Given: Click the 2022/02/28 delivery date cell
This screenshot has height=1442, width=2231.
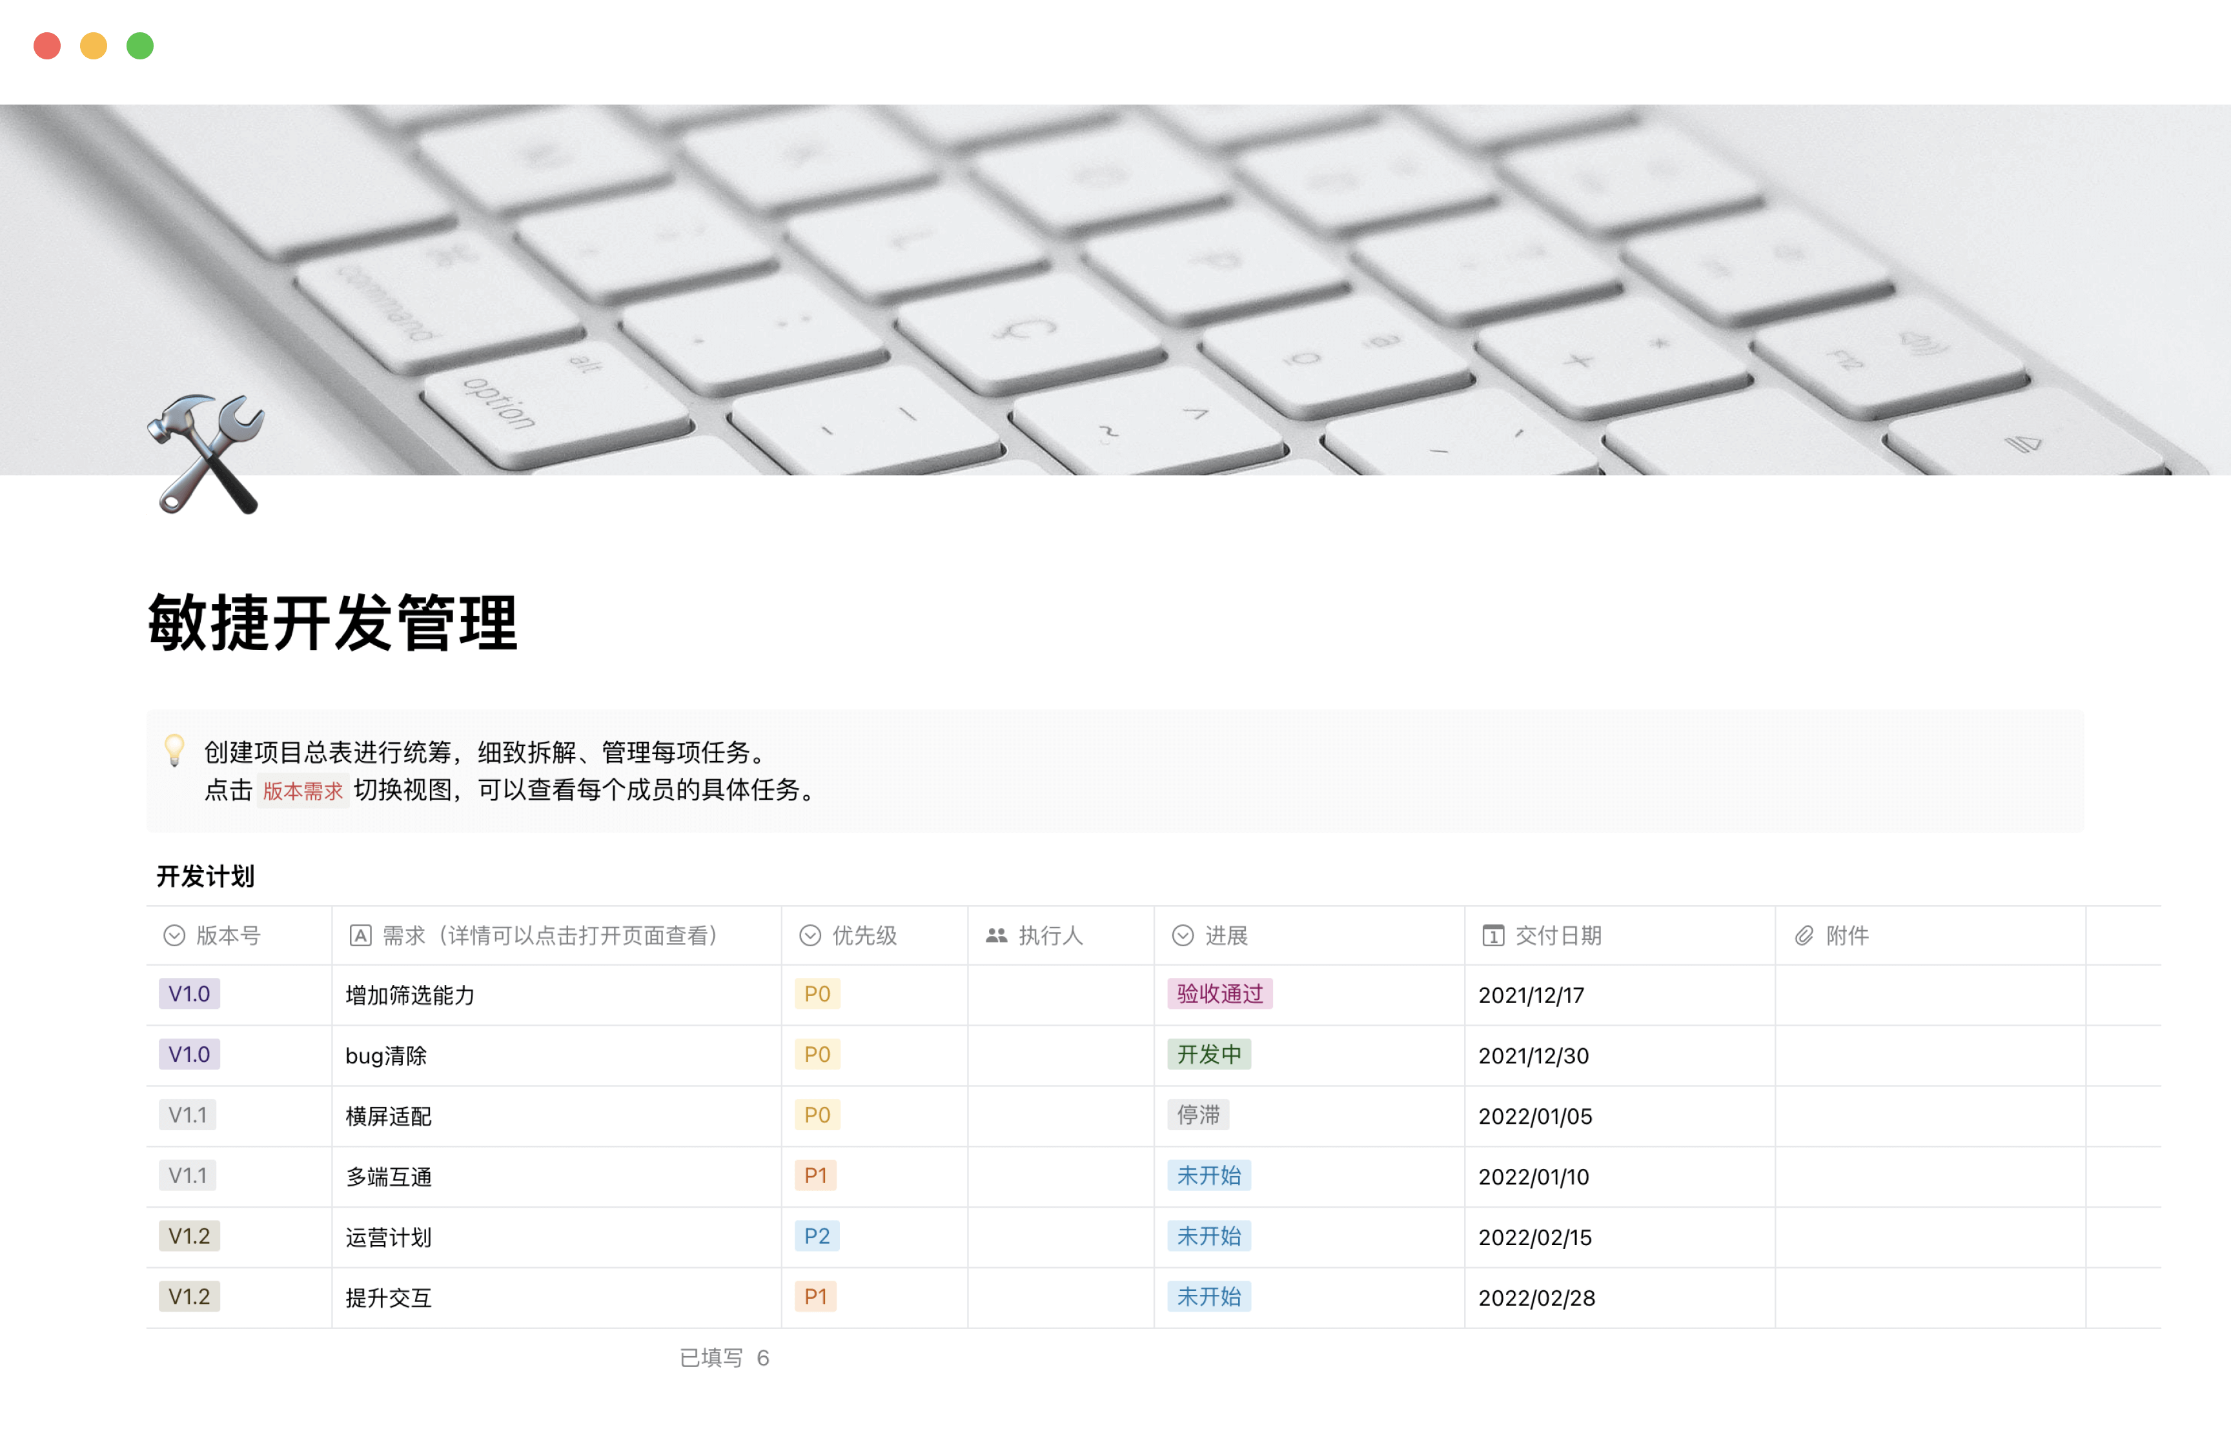Looking at the screenshot, I should (1536, 1298).
